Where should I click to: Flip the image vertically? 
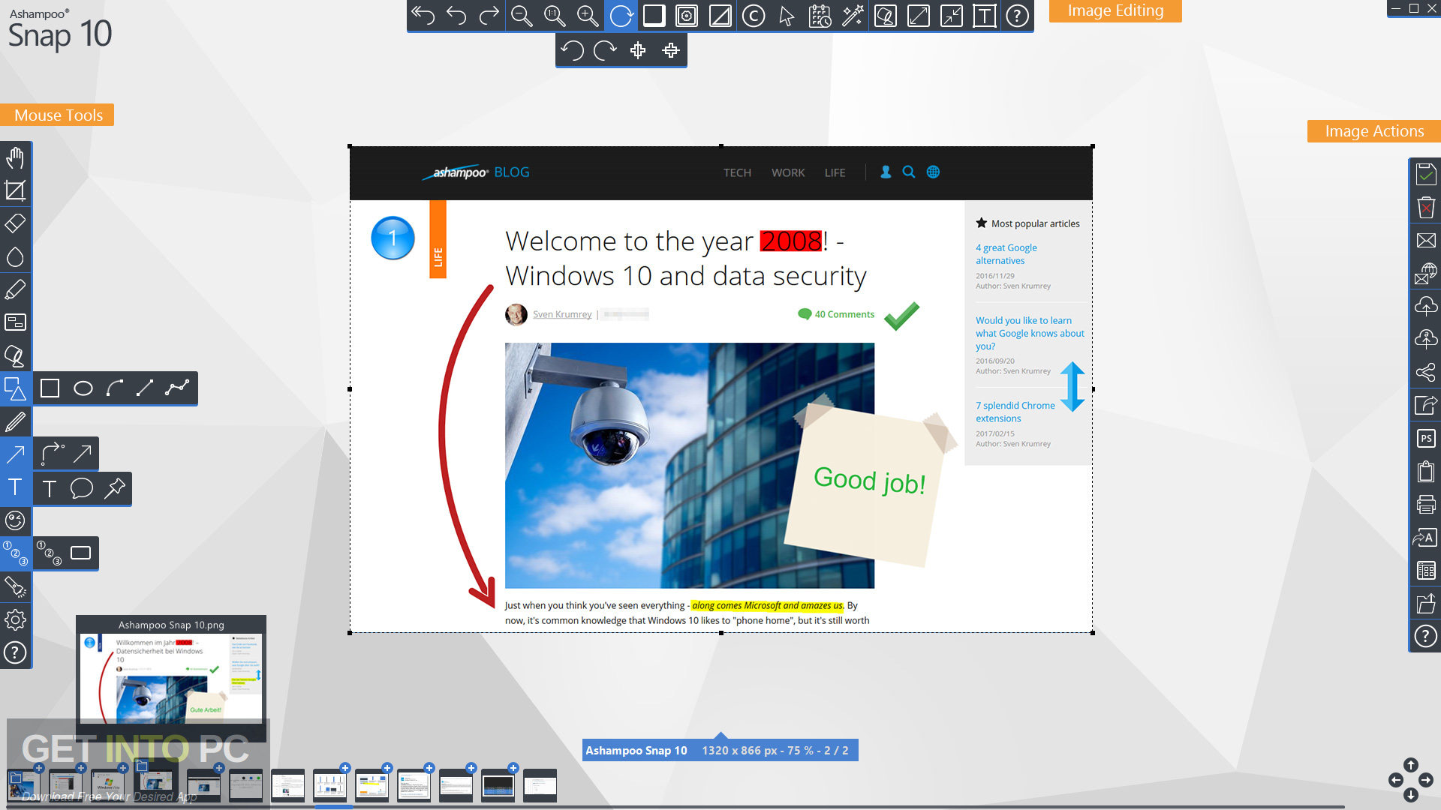pos(671,50)
